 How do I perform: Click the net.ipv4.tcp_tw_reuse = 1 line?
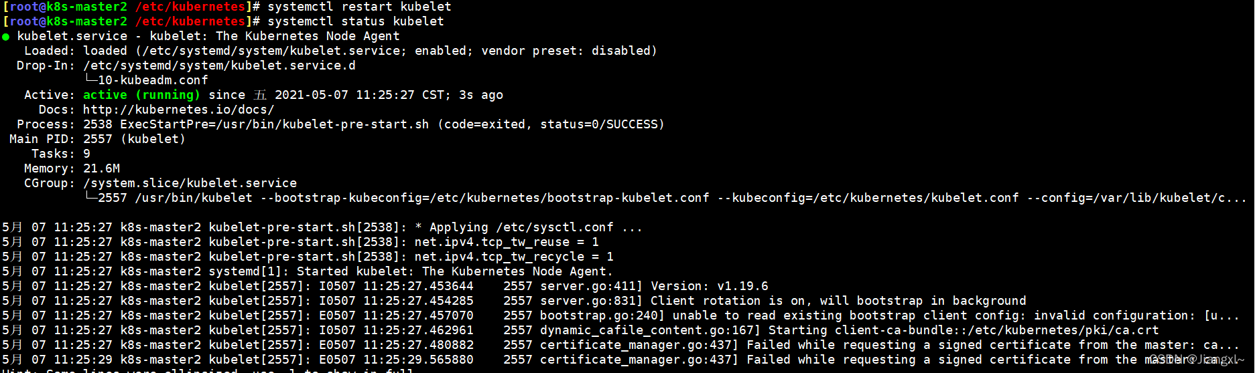(x=507, y=242)
